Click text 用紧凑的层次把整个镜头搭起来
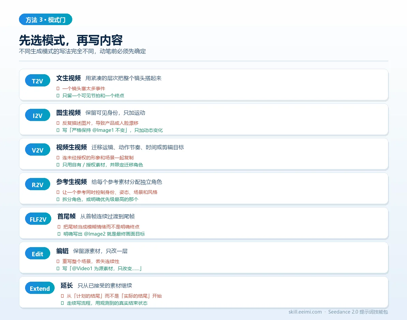 click(x=123, y=78)
